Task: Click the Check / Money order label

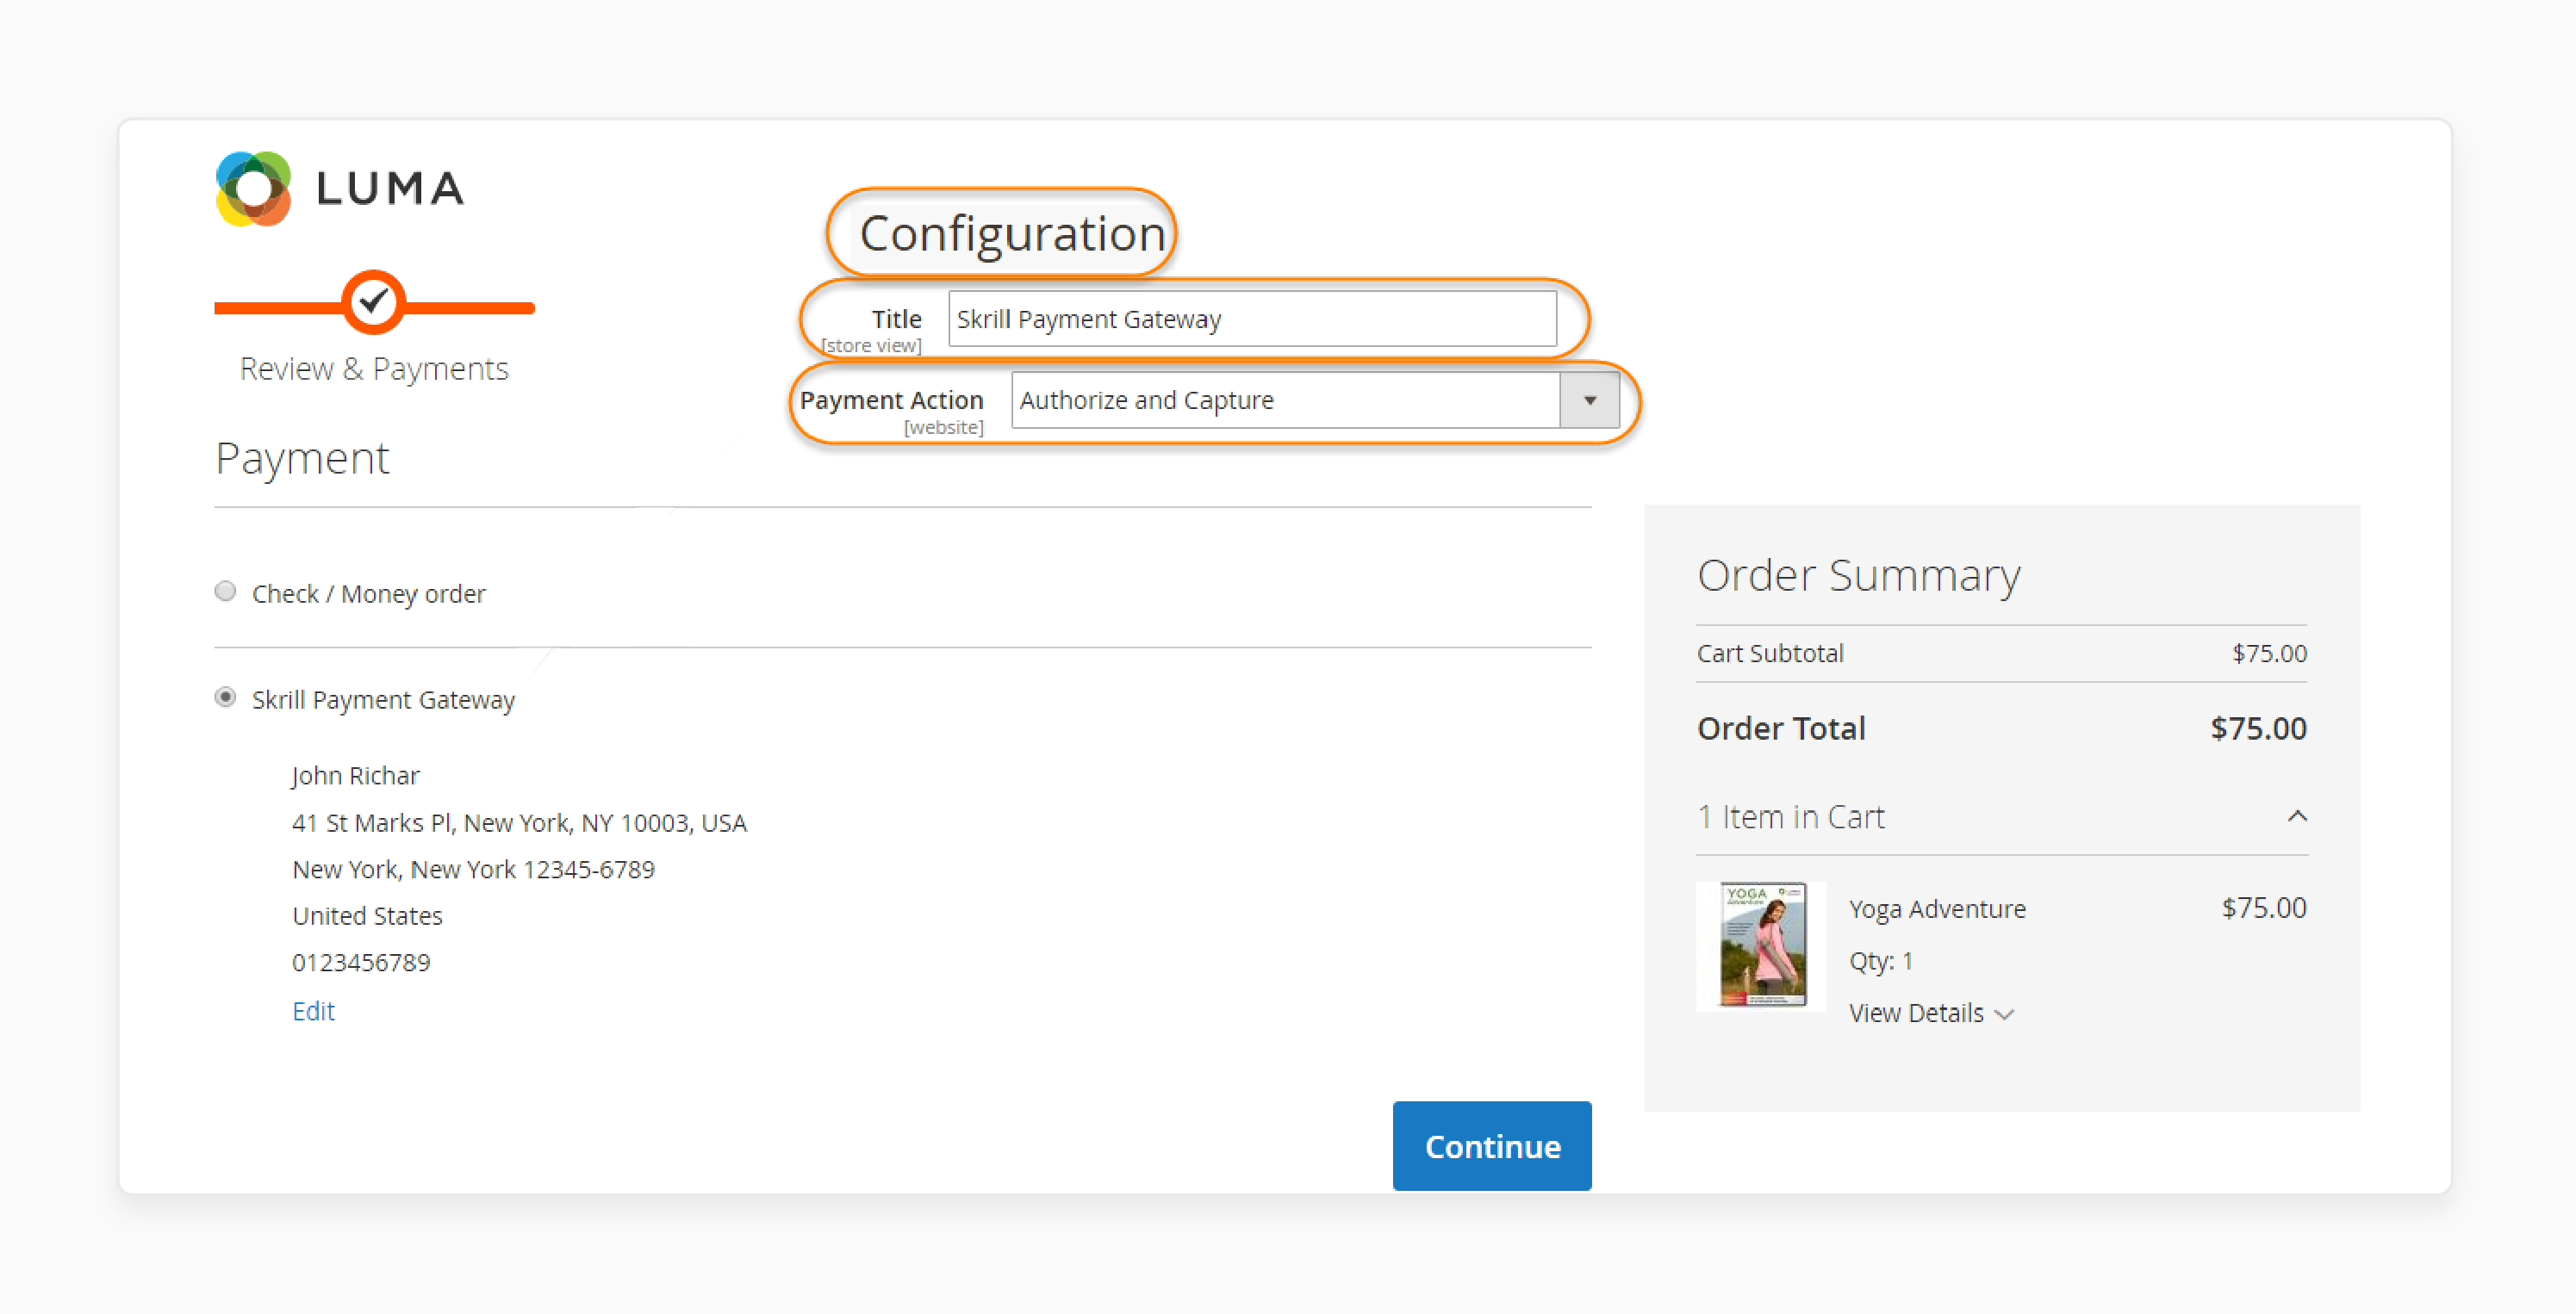Action: pos(368,593)
